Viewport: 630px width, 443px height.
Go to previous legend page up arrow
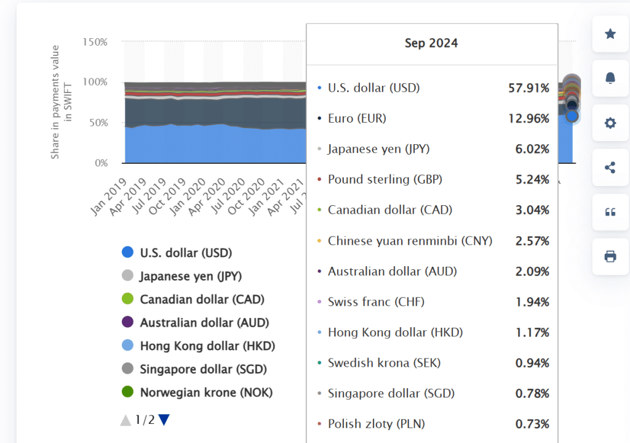tap(126, 420)
